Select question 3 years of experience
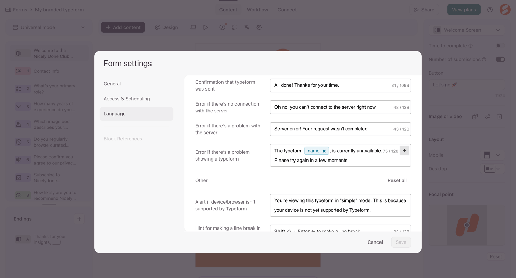Image resolution: width=516 pixels, height=278 pixels. click(49, 107)
